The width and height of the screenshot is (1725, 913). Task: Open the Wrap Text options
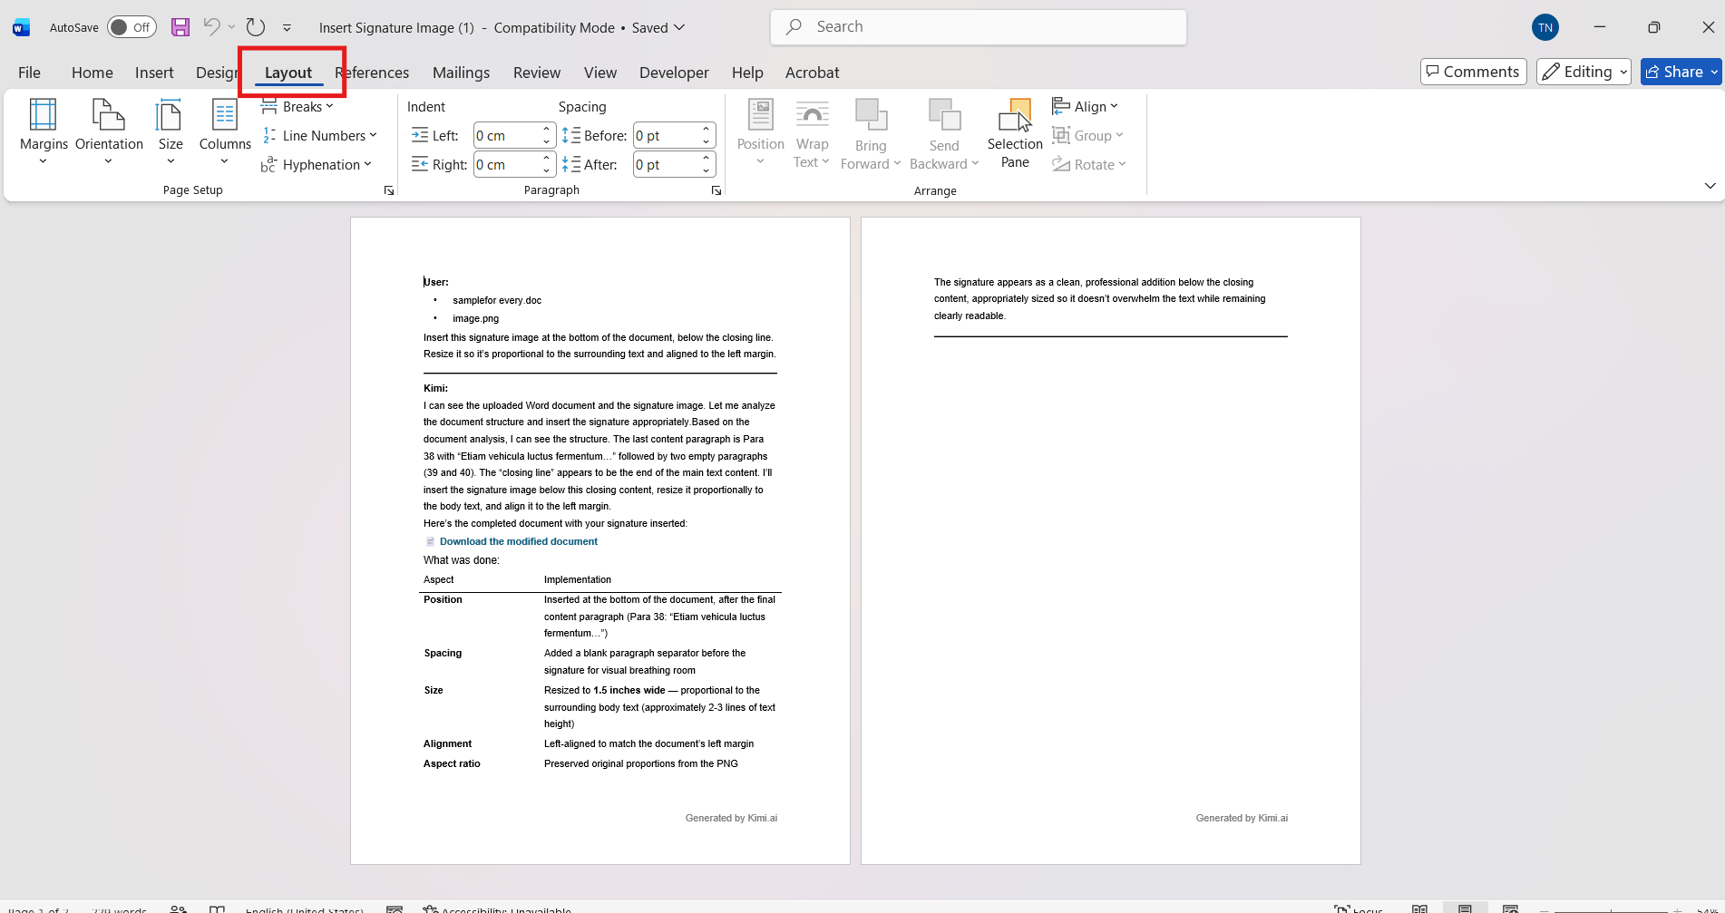[812, 132]
